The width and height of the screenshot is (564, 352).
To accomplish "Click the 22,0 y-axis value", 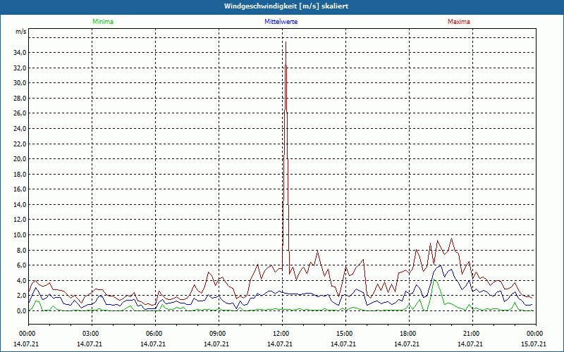I will pyautogui.click(x=20, y=144).
